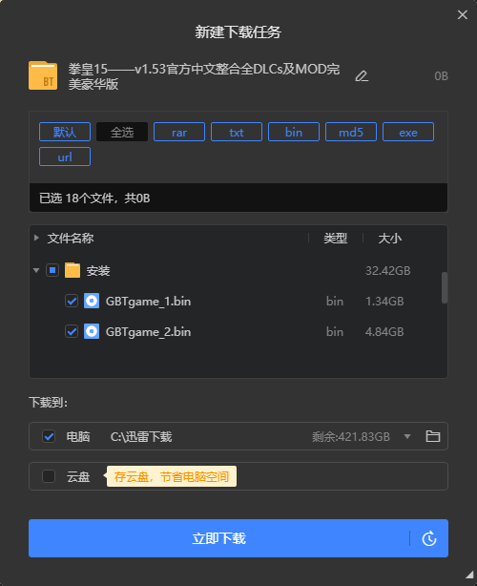
Task: Open the browse download folder icon
Action: 433,436
